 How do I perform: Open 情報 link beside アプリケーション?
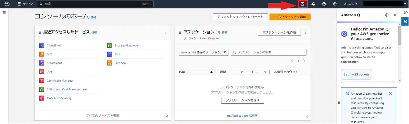coord(224,33)
